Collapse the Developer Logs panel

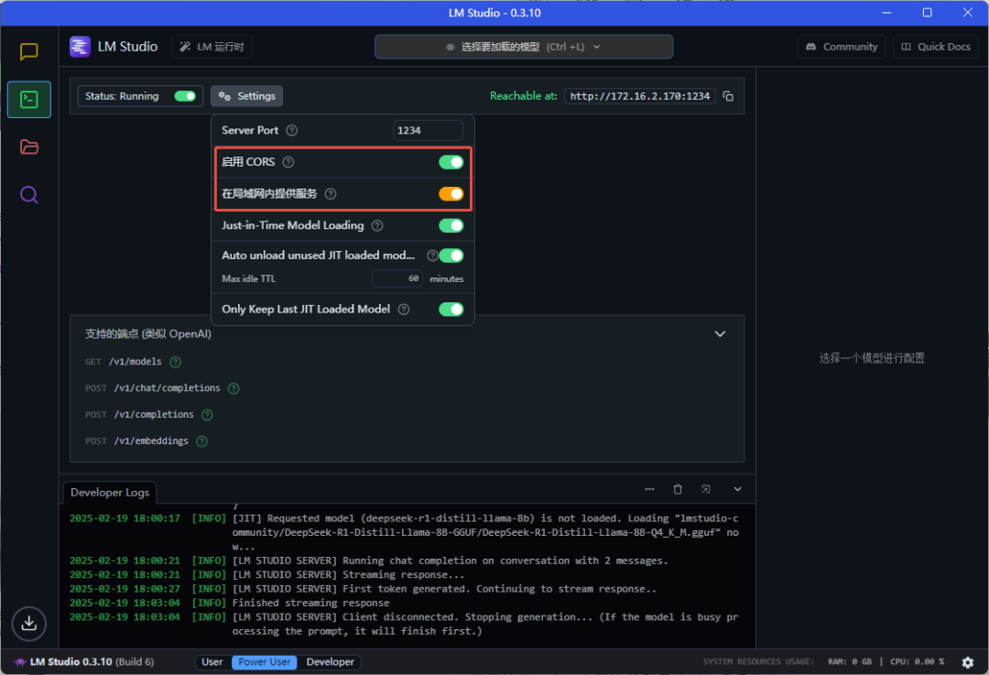737,489
